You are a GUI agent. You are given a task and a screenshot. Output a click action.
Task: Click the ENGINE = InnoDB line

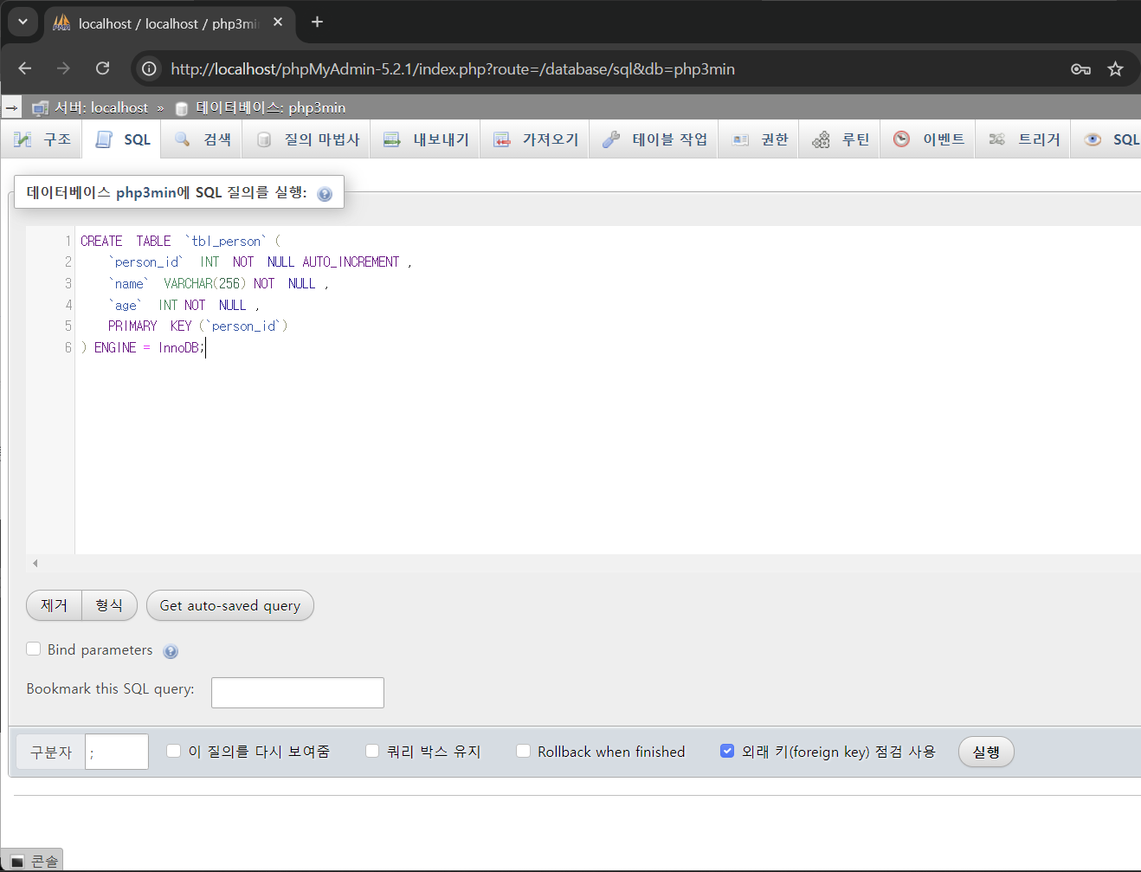pos(143,348)
